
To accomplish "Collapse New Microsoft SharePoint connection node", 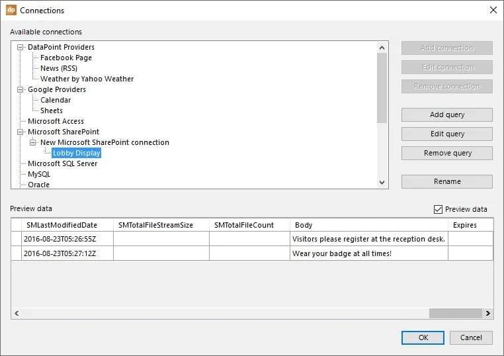I will click(33, 142).
